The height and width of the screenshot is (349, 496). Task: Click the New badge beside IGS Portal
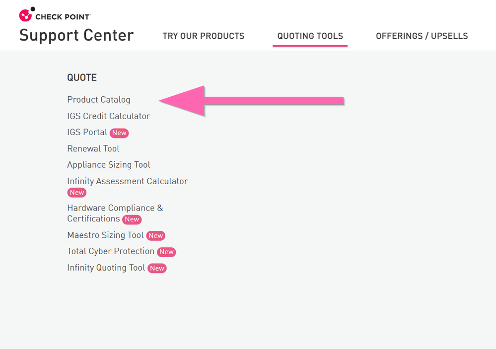(x=119, y=133)
